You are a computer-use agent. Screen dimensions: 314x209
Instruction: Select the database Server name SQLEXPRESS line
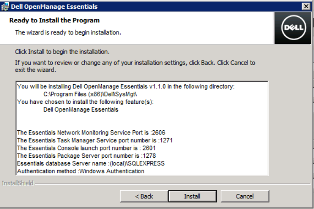coord(91,163)
